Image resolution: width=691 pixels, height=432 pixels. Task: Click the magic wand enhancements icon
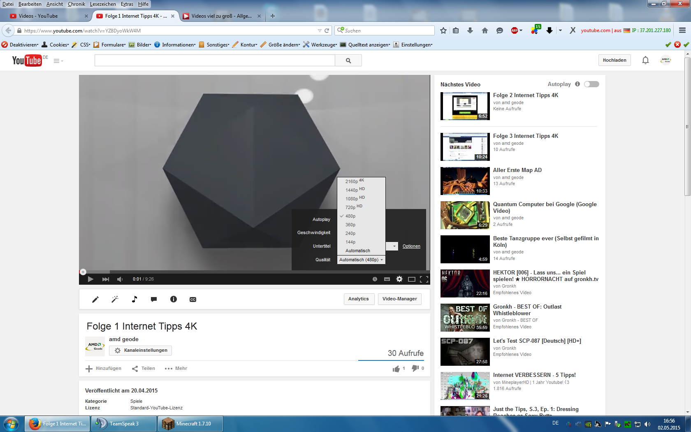tap(115, 300)
